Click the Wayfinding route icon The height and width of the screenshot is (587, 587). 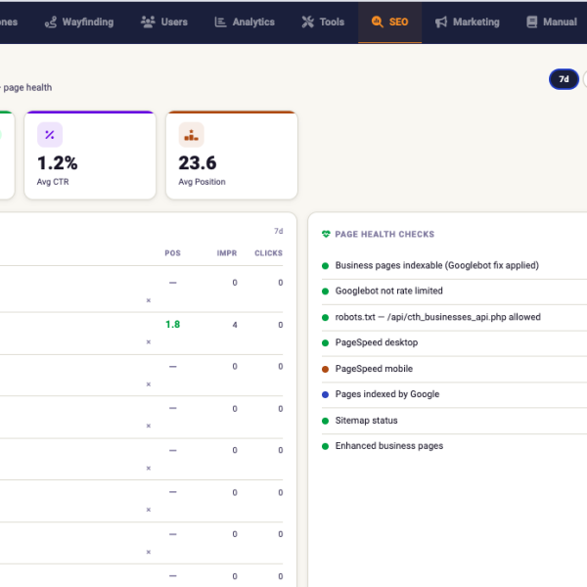51,23
